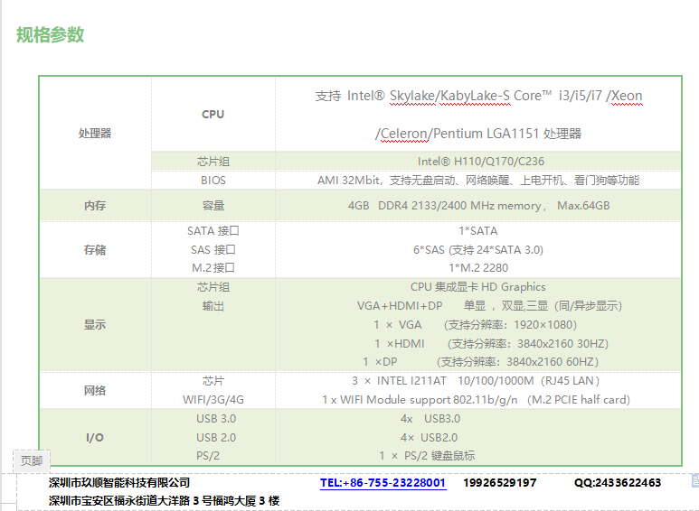This screenshot has height=511, width=699.
Task: Click the SAS 接口 label
Action: (x=213, y=250)
